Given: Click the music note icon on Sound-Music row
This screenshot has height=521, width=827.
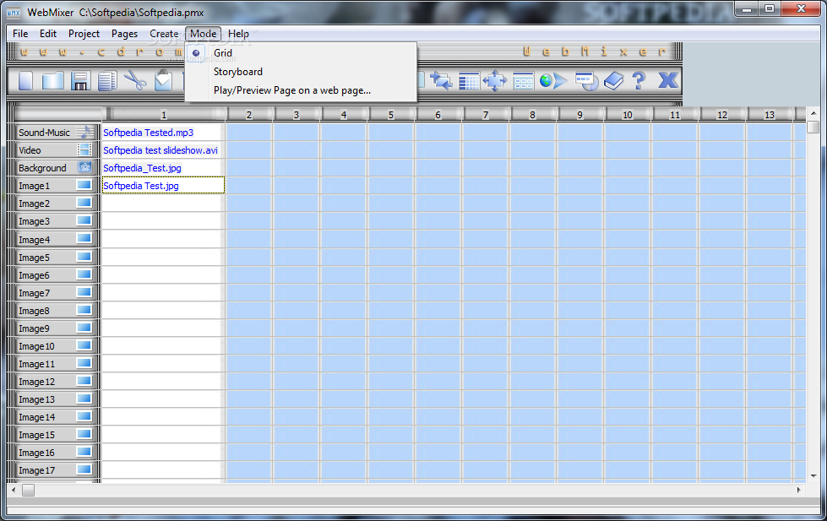Looking at the screenshot, I should pyautogui.click(x=85, y=132).
